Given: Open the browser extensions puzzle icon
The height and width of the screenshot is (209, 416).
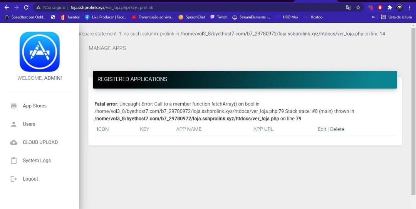Looking at the screenshot, I should click(x=390, y=7).
